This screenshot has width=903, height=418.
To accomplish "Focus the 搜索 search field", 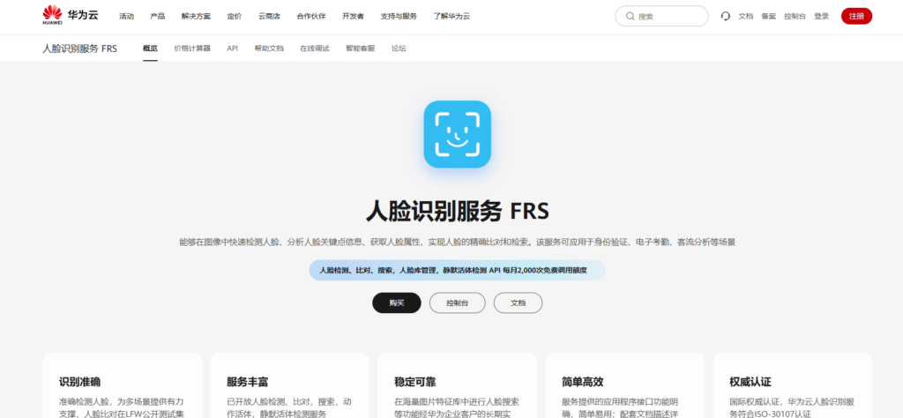I will click(x=661, y=16).
